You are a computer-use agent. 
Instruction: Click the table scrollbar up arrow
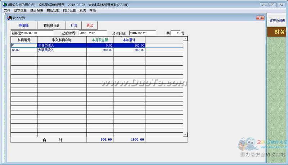185,39
